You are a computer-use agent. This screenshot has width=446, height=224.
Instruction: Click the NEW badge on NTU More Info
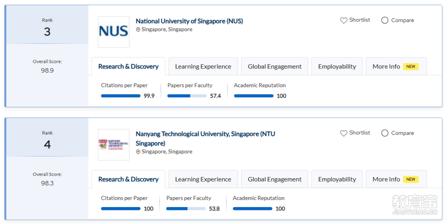pos(411,179)
